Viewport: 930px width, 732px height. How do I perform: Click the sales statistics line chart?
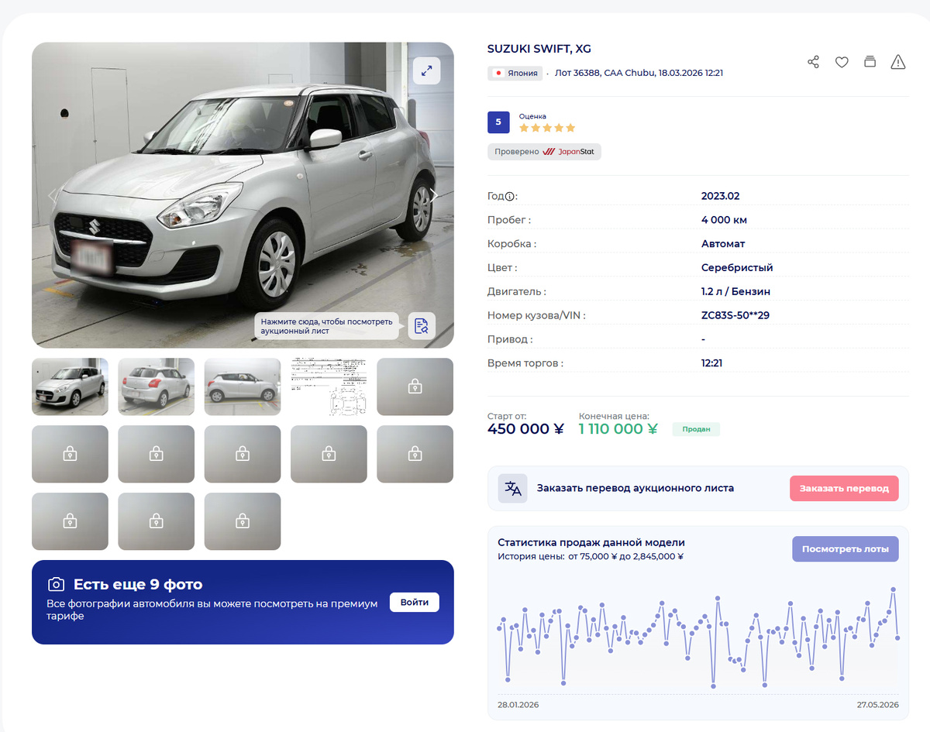(x=698, y=638)
